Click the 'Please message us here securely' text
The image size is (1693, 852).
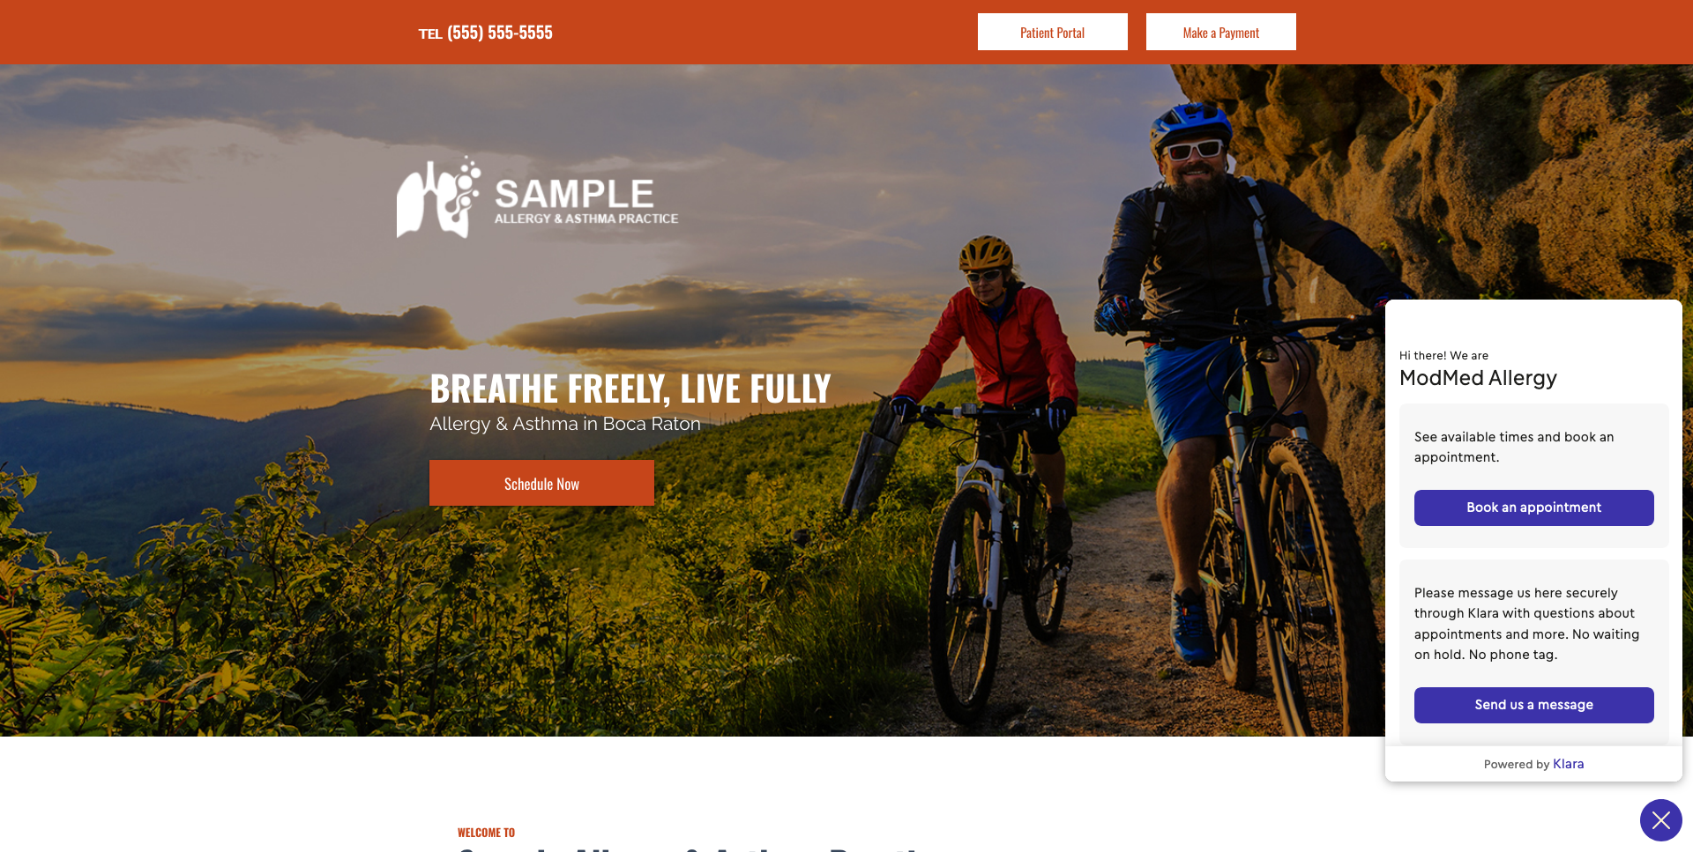coord(1526,624)
